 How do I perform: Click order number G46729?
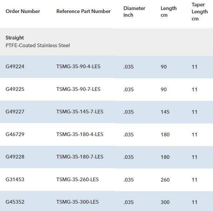15,134
